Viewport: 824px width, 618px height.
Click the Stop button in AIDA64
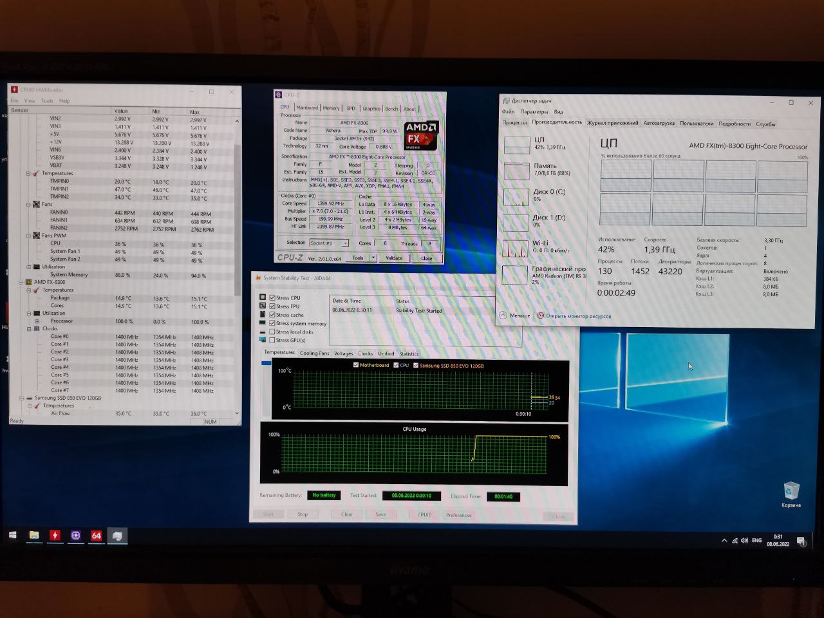pyautogui.click(x=303, y=514)
